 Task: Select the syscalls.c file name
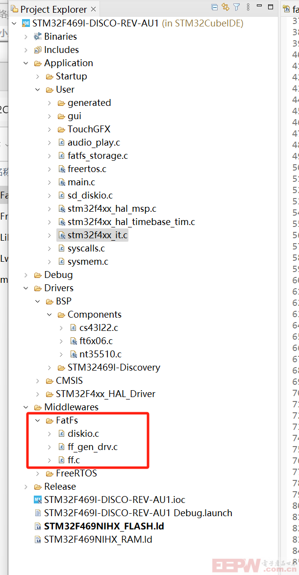click(86, 248)
